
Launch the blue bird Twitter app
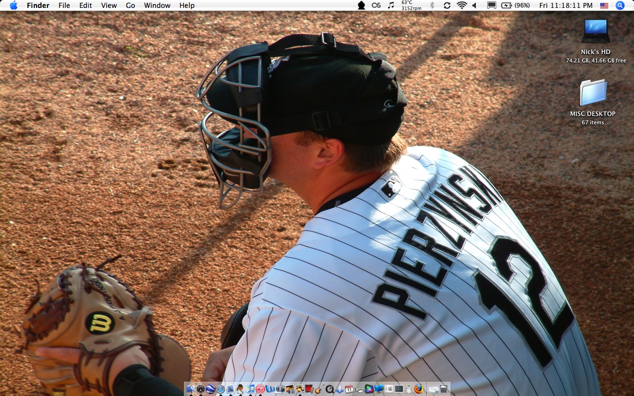[x=379, y=389]
